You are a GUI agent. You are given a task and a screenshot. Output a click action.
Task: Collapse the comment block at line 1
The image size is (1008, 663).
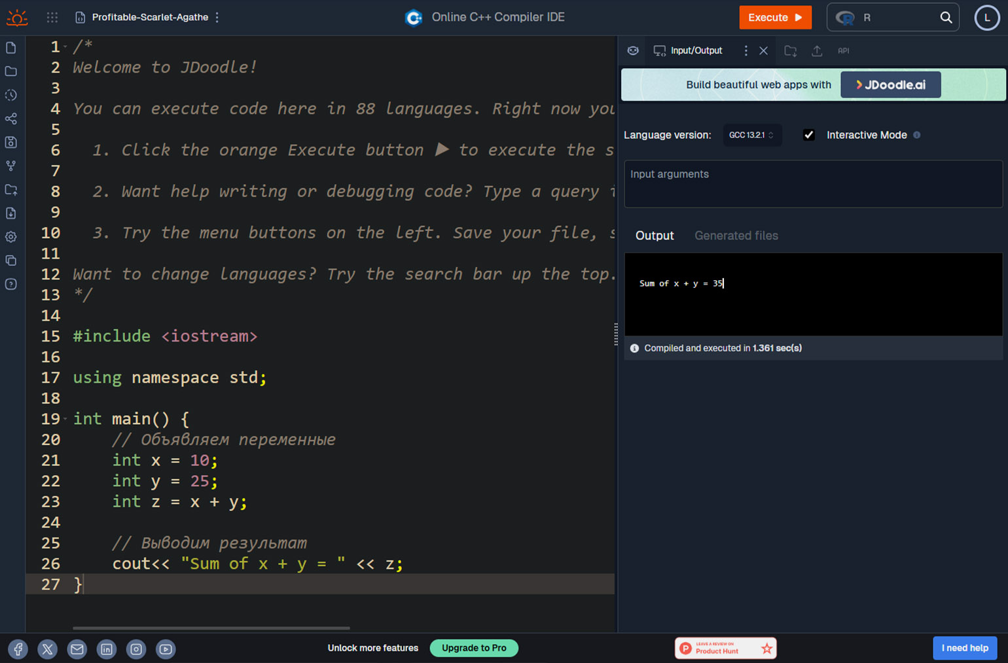click(x=65, y=47)
